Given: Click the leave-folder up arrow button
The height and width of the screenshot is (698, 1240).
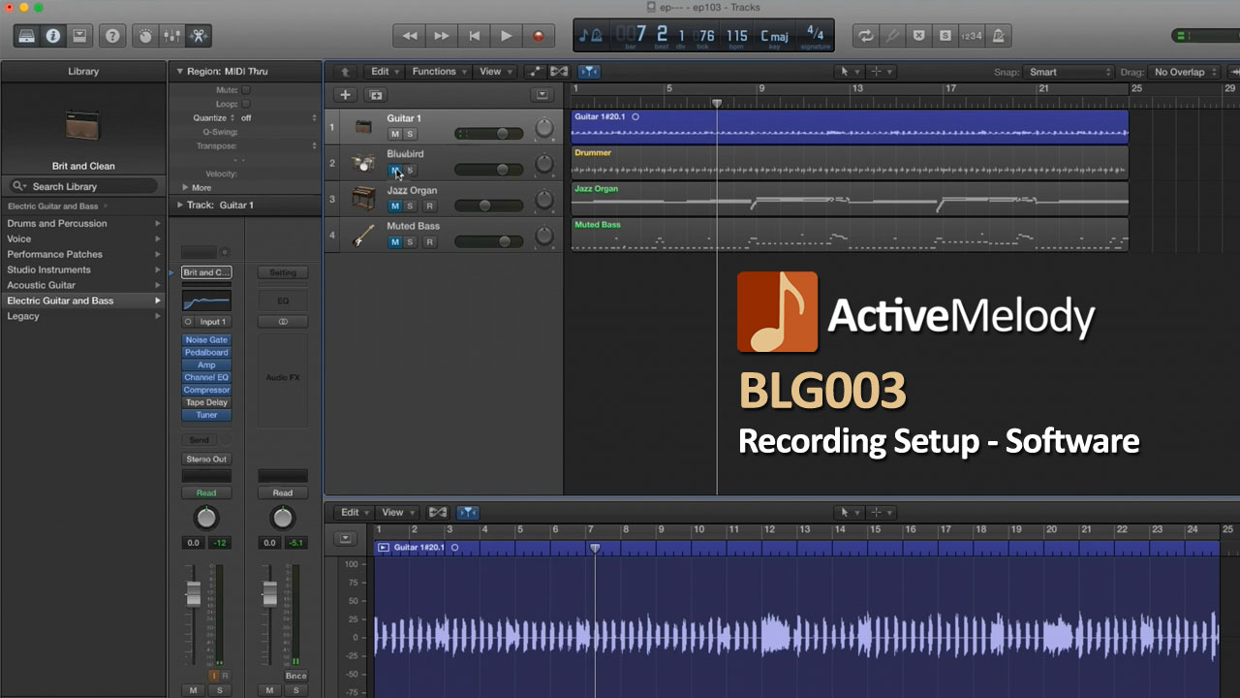Looking at the screenshot, I should tap(345, 72).
